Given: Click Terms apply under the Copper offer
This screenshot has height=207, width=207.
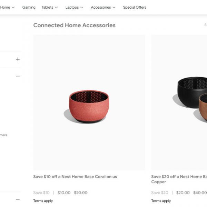Looking at the screenshot, I should point(161,201).
